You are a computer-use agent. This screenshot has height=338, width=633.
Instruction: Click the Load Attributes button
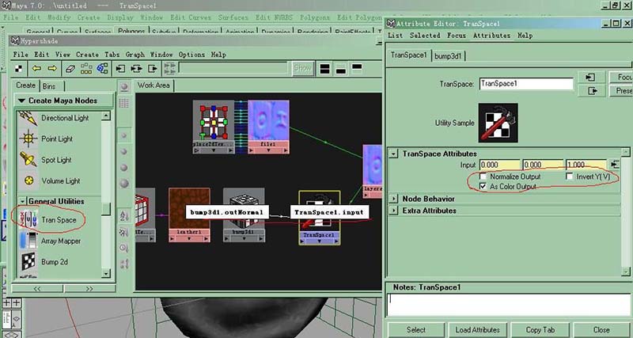(477, 330)
